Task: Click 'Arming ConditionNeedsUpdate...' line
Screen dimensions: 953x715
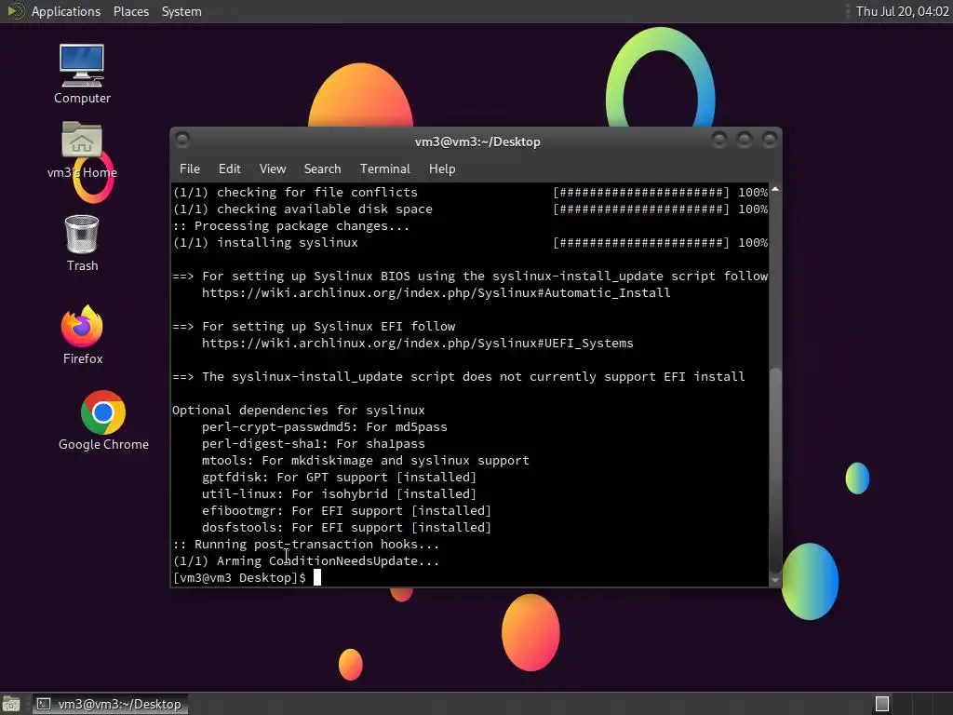Action: 305,561
